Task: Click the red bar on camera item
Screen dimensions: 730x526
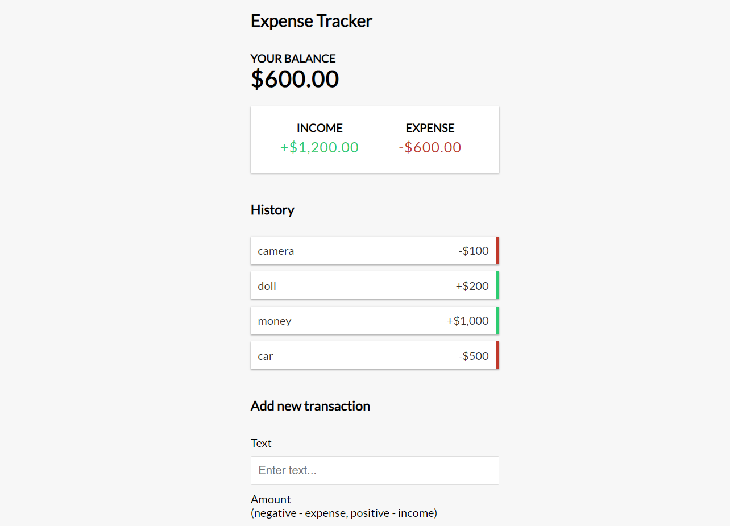Action: point(497,251)
